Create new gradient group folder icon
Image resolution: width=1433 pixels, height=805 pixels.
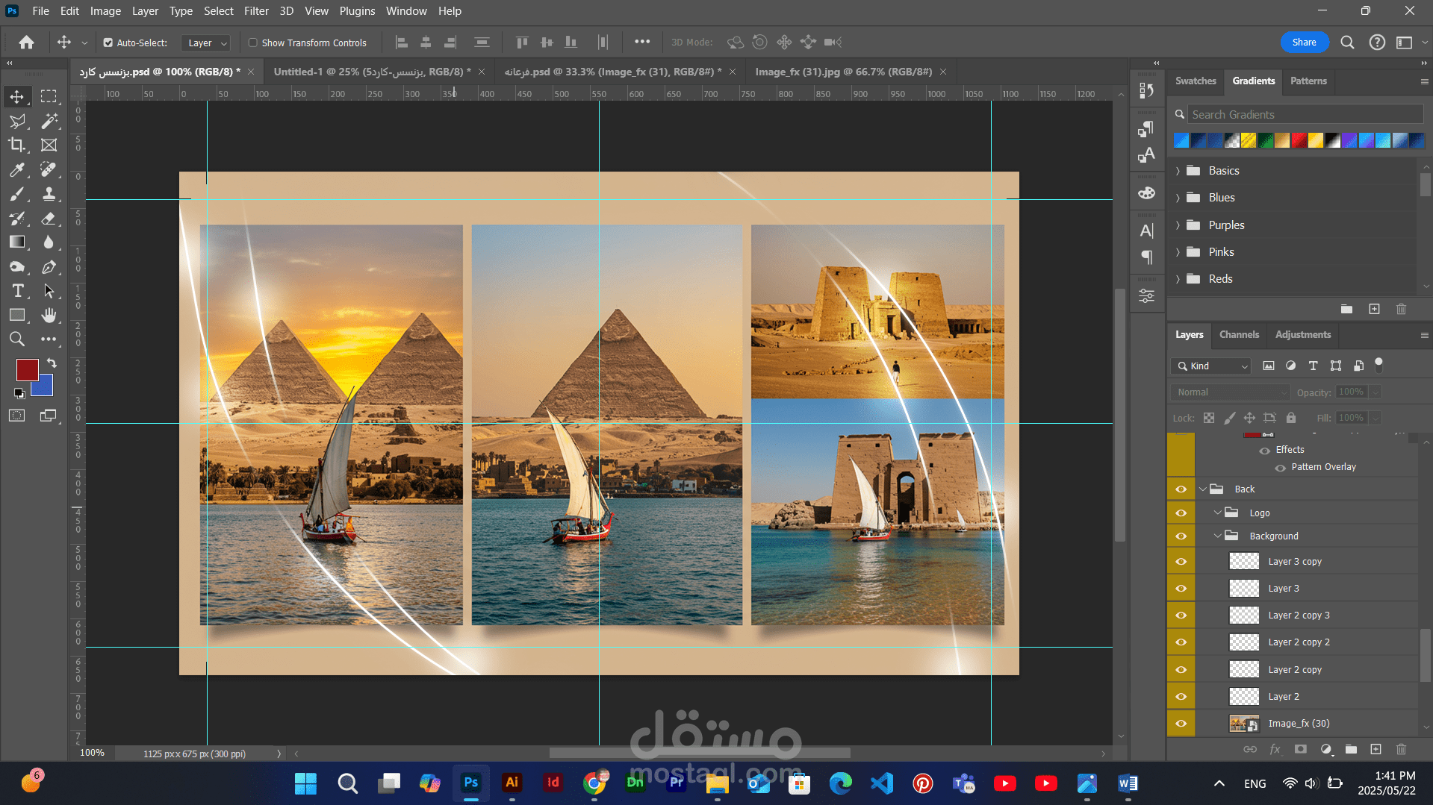(1346, 309)
